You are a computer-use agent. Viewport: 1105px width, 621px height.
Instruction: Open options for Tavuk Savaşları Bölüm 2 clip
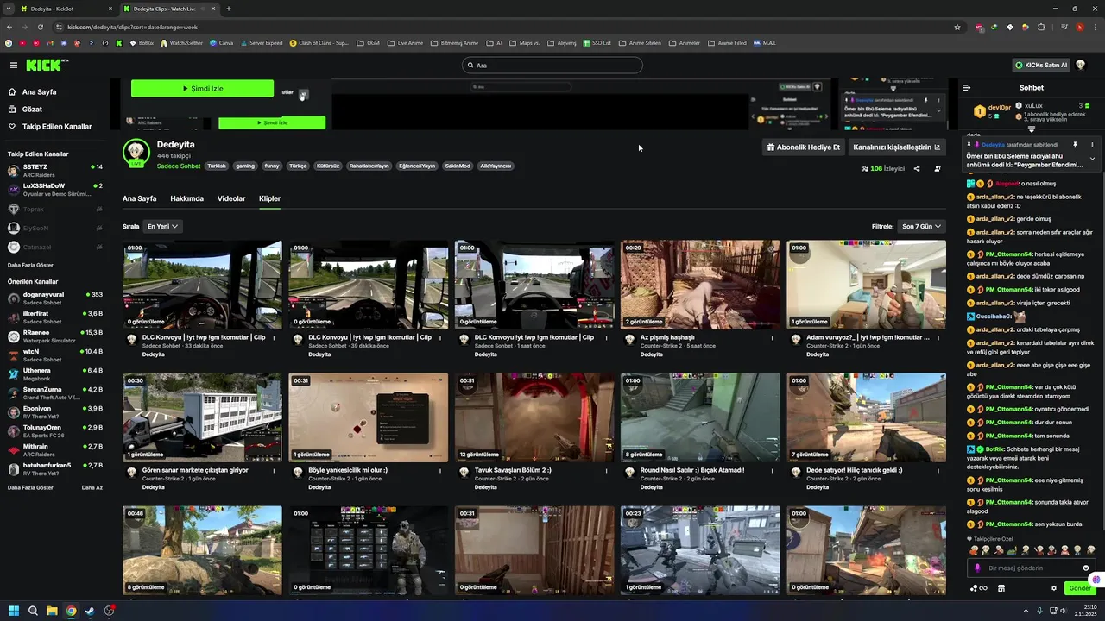coord(607,471)
